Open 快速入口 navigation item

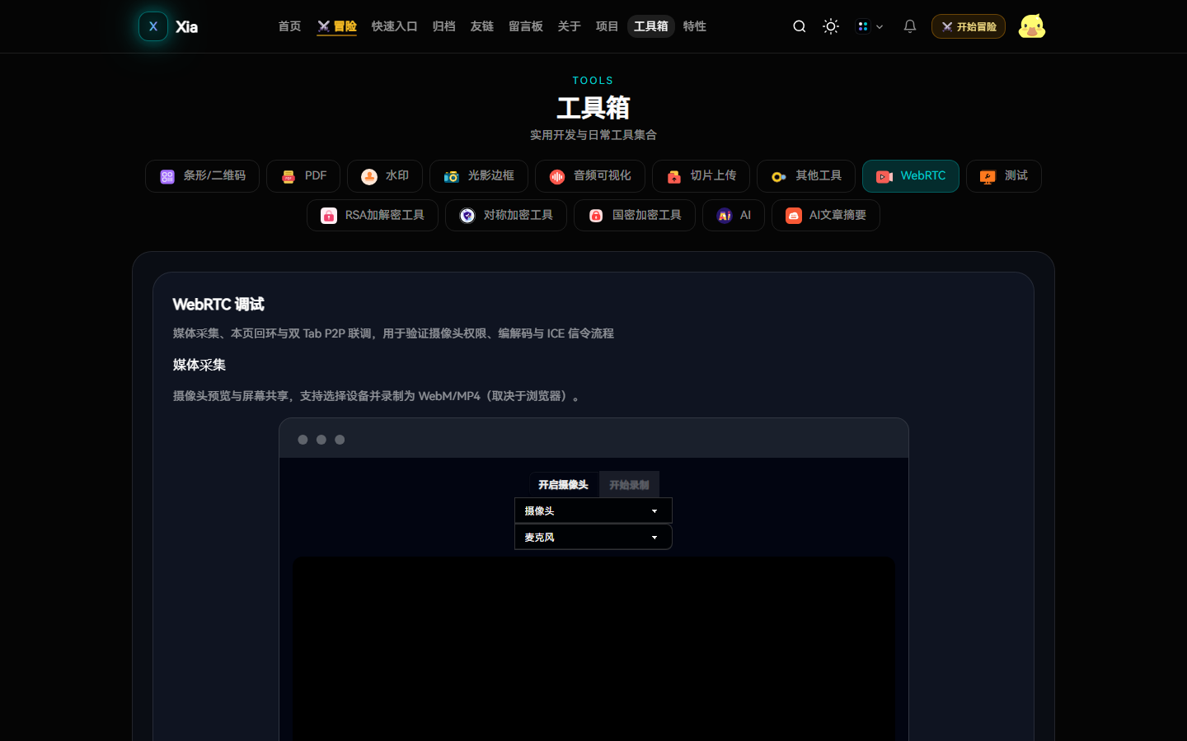pos(395,26)
